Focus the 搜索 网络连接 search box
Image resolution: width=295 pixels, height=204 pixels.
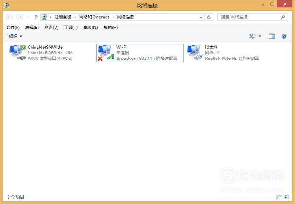tap(252, 17)
